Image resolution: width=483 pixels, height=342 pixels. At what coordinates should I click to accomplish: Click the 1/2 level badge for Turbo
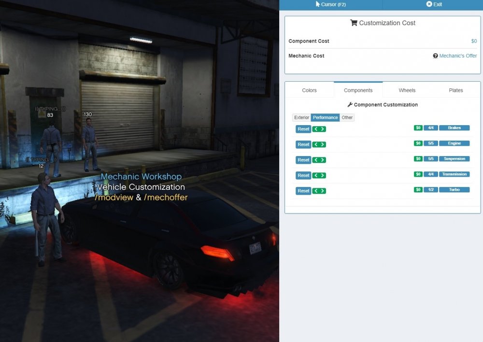[431, 189]
